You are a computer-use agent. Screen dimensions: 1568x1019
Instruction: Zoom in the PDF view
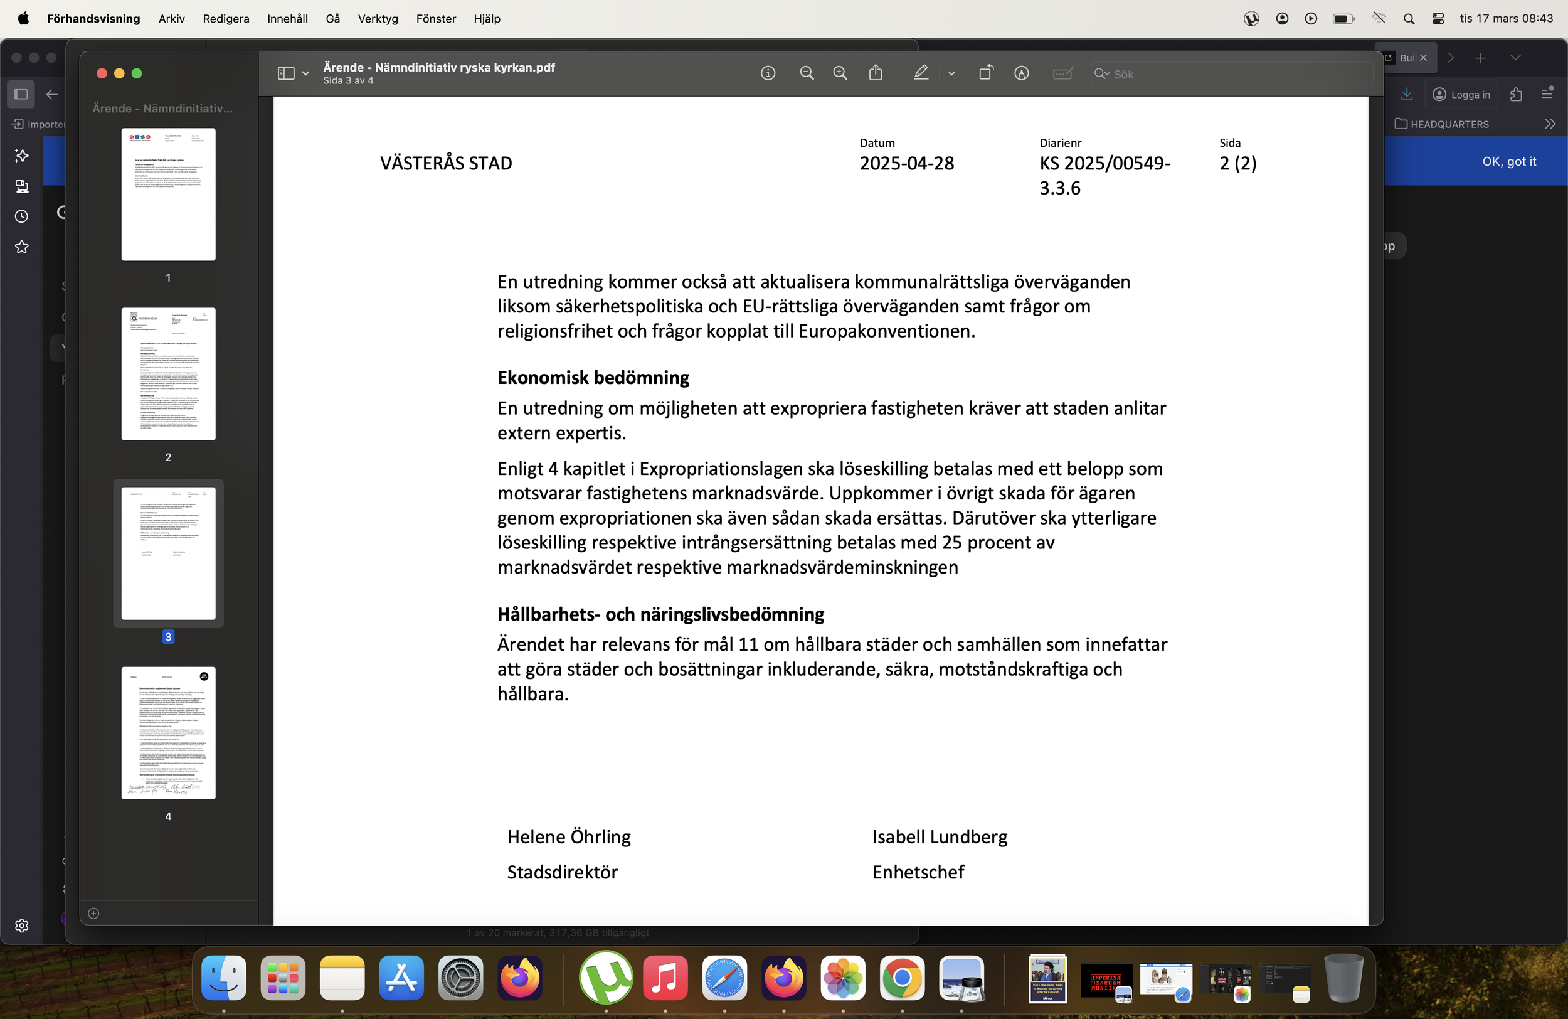point(840,73)
